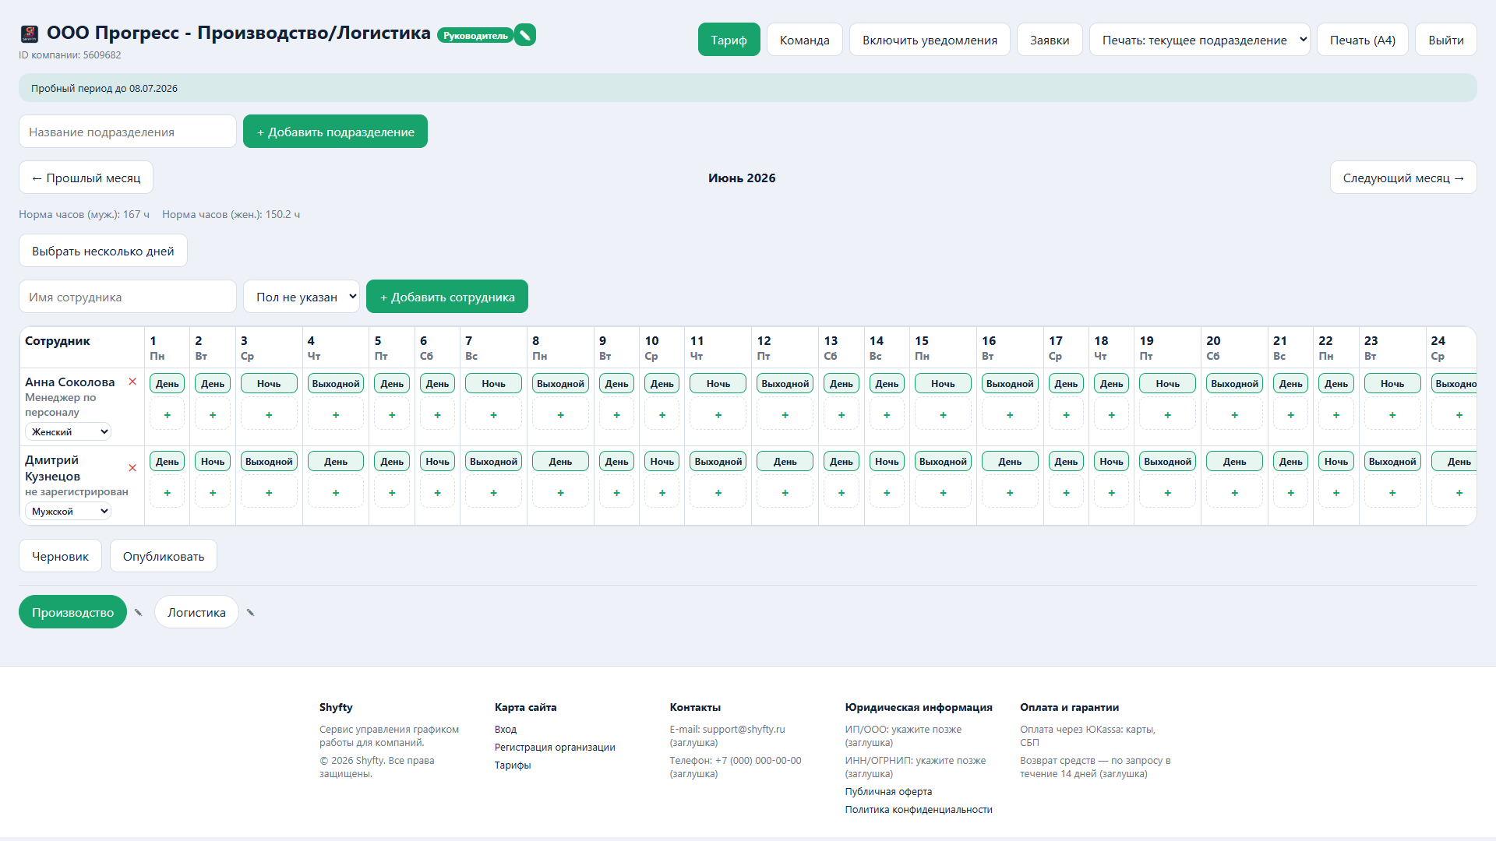Viewport: 1496px width, 841px height.
Task: Edit the Производство department pencil icon
Action: (138, 613)
